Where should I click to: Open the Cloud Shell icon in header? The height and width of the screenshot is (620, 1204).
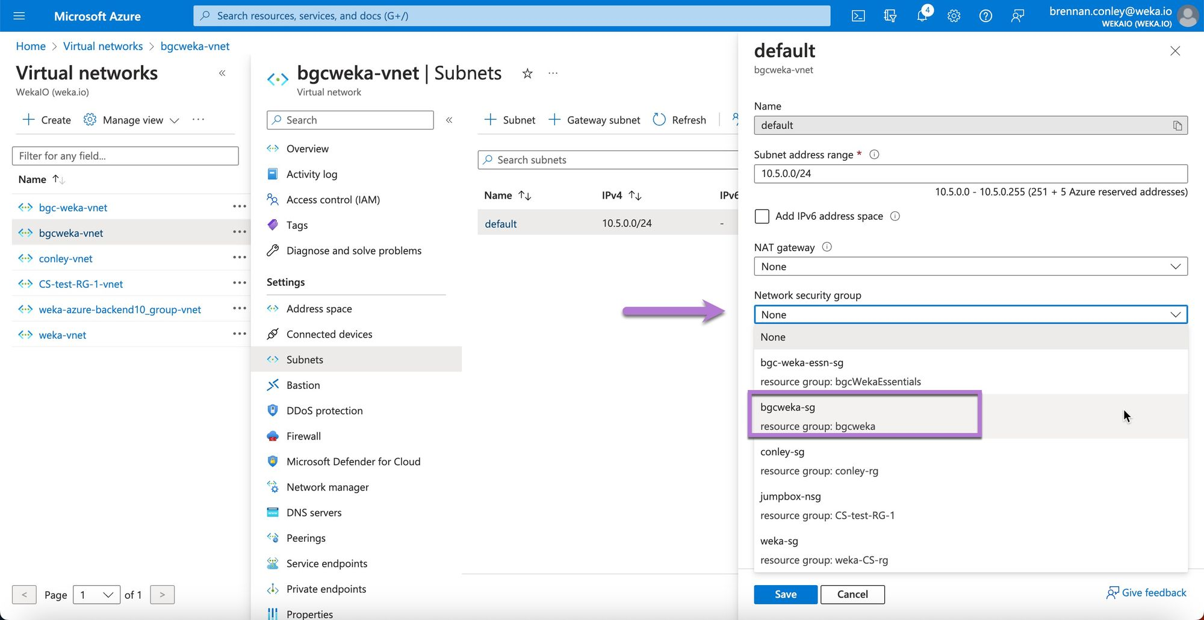[858, 16]
